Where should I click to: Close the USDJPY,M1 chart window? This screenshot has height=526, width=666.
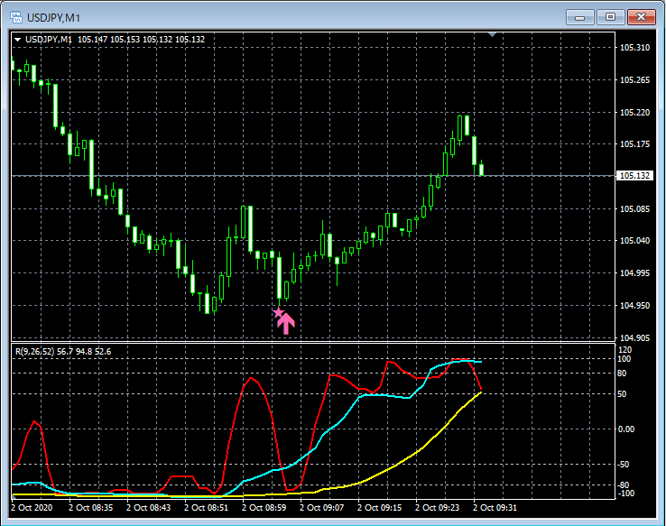tap(642, 17)
